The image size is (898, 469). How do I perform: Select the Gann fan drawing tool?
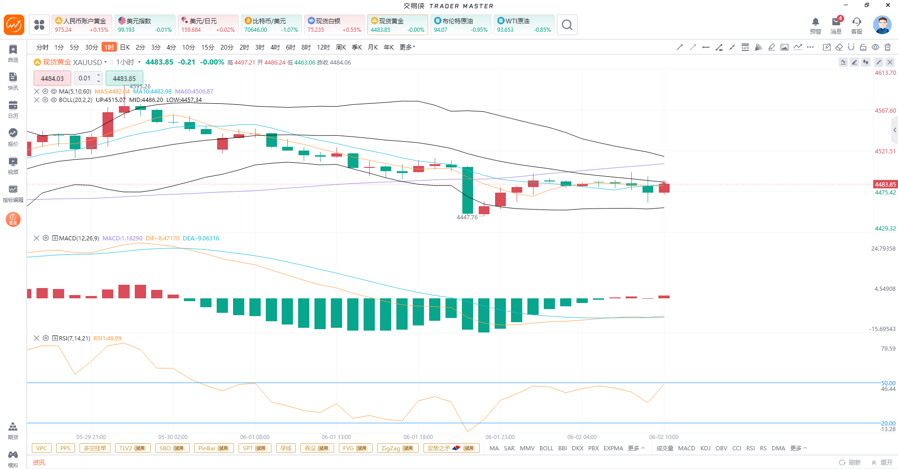click(x=759, y=47)
